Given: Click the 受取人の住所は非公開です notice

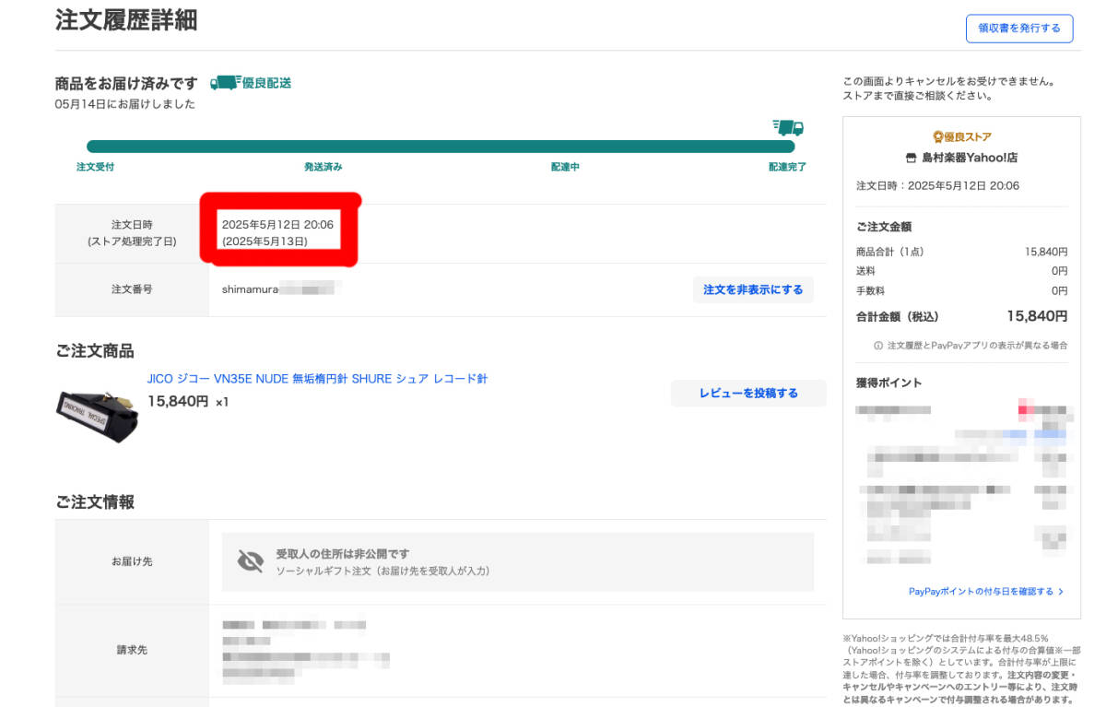Looking at the screenshot, I should [x=343, y=554].
